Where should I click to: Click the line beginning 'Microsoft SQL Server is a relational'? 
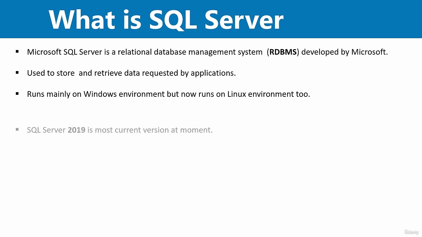click(x=207, y=52)
